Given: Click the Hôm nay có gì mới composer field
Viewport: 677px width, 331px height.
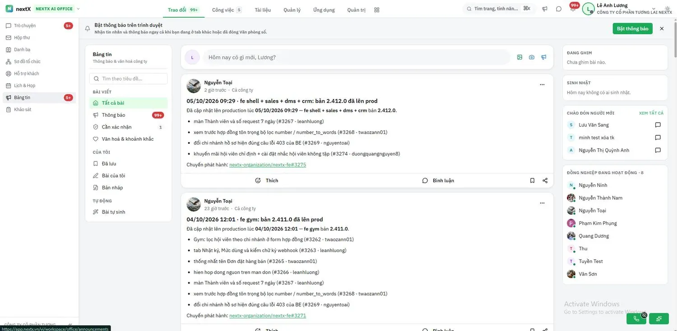Looking at the screenshot, I should coord(357,57).
